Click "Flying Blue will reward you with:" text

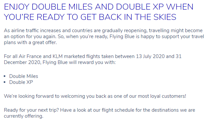[79, 62]
